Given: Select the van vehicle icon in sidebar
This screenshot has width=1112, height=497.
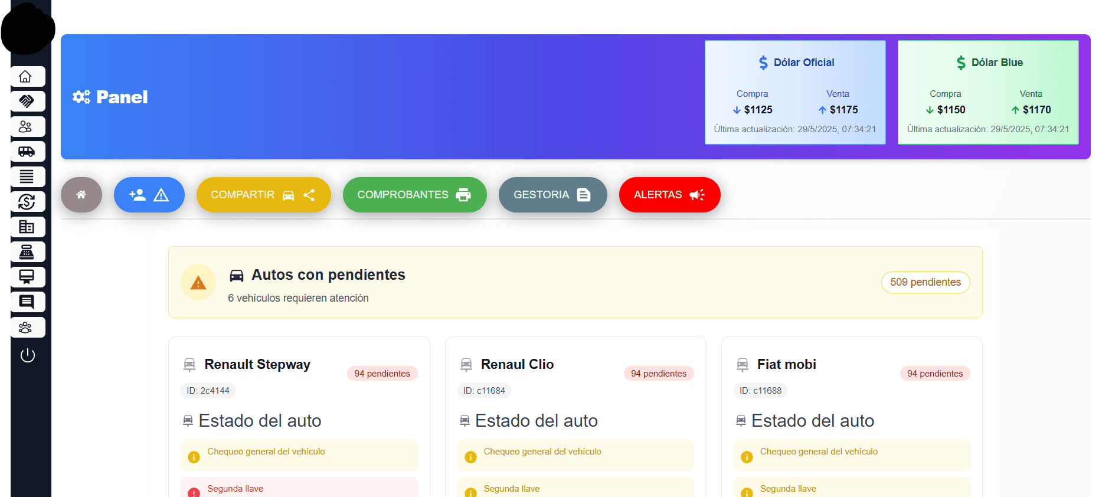Looking at the screenshot, I should pyautogui.click(x=27, y=152).
